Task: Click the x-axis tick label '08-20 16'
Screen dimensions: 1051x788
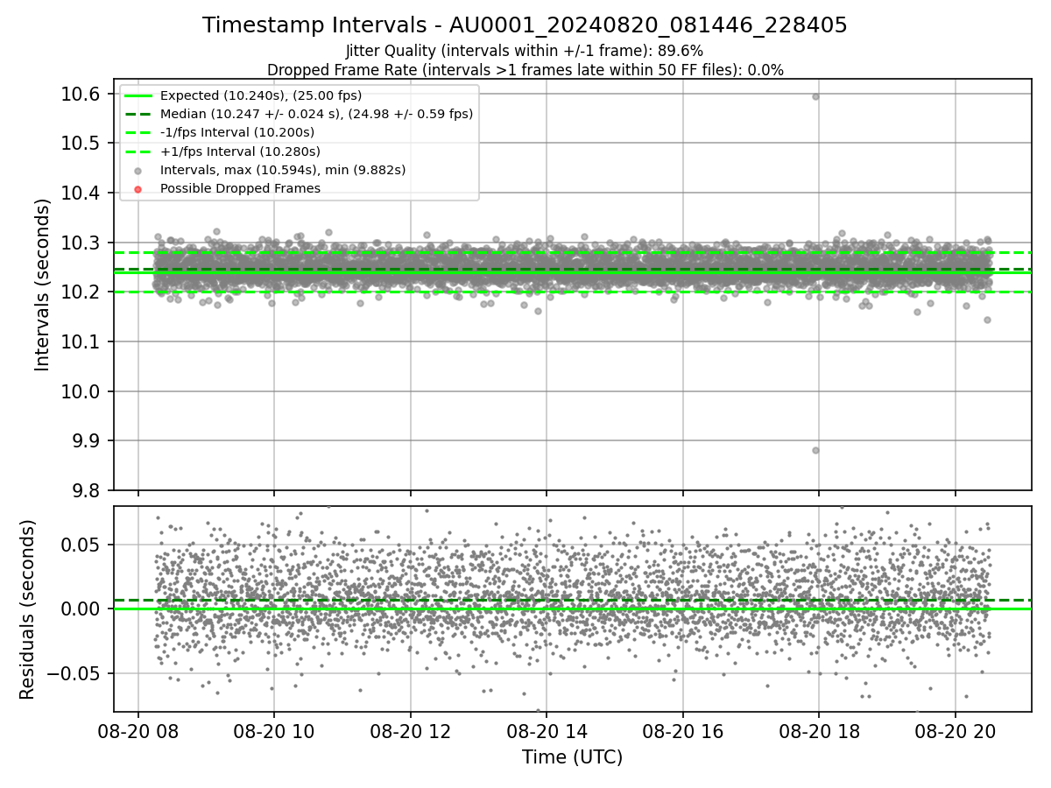Action: click(682, 733)
